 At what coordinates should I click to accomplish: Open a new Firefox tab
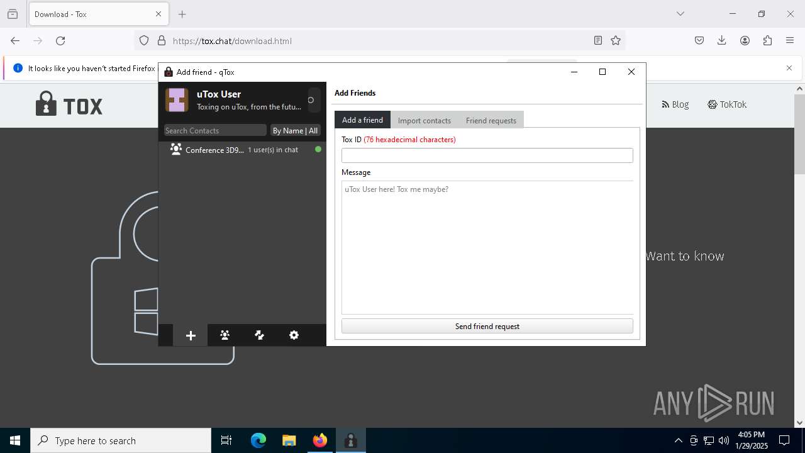click(182, 14)
